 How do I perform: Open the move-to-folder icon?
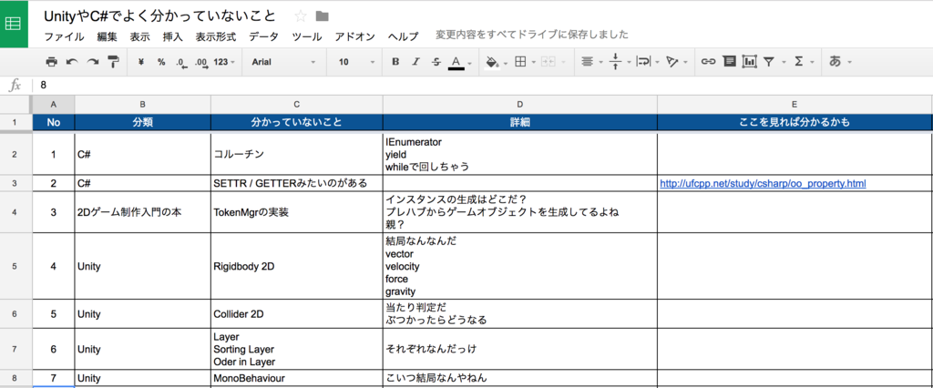pyautogui.click(x=322, y=16)
